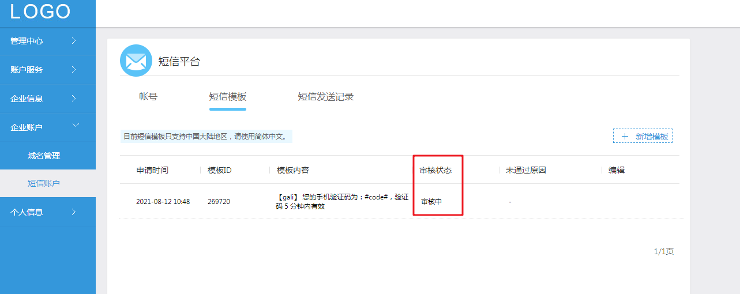Expand the 个人信息 chevron arrow
Viewport: 740px width, 294px height.
74,212
